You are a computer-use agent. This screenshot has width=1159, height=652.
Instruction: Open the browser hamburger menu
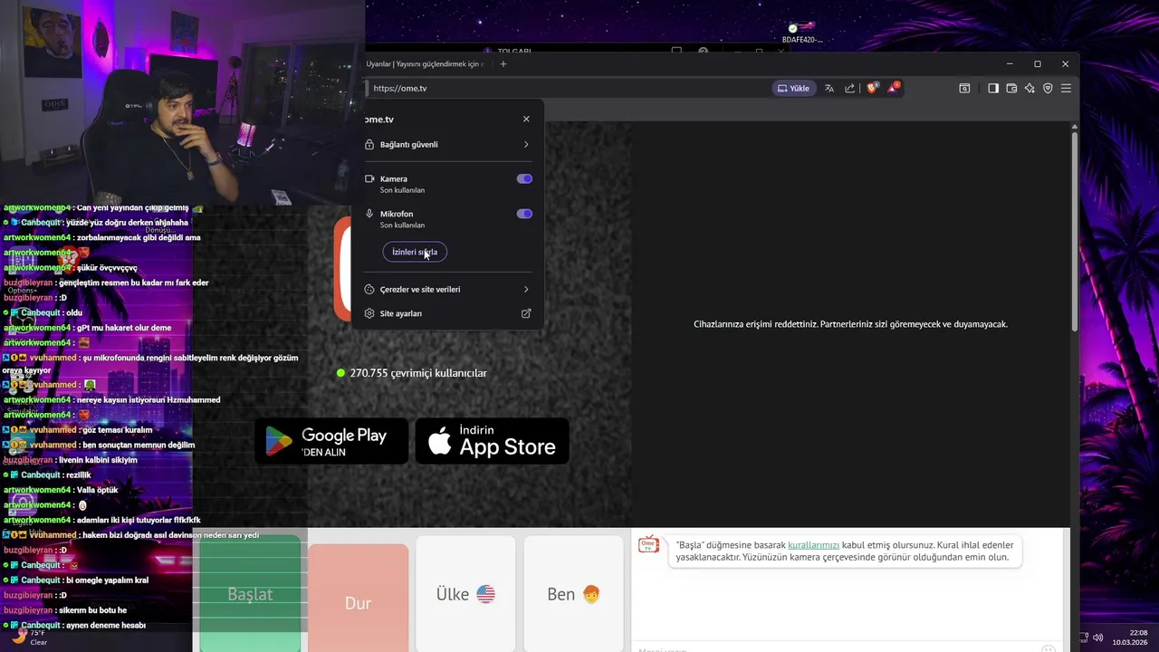click(1066, 88)
